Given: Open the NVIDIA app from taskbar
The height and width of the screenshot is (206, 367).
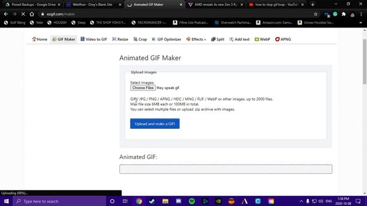Looking at the screenshot, I should 218,201.
